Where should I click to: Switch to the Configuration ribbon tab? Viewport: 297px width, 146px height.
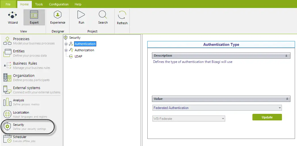click(x=59, y=4)
